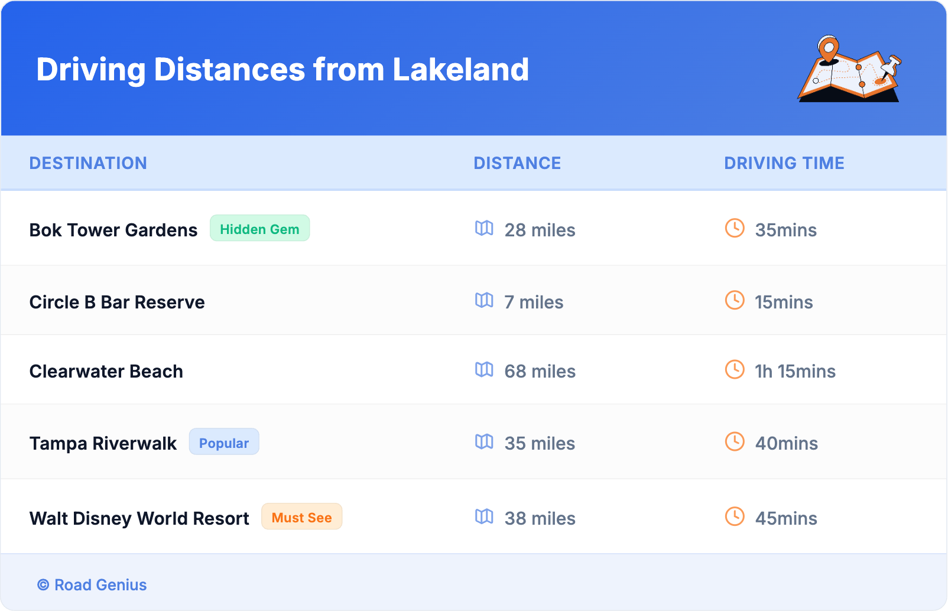
Task: Click the Driving Distances from Lakeland title
Action: (283, 70)
